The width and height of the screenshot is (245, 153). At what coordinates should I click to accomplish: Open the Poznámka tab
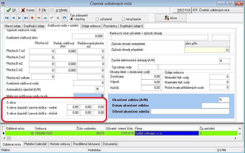(x=110, y=26)
